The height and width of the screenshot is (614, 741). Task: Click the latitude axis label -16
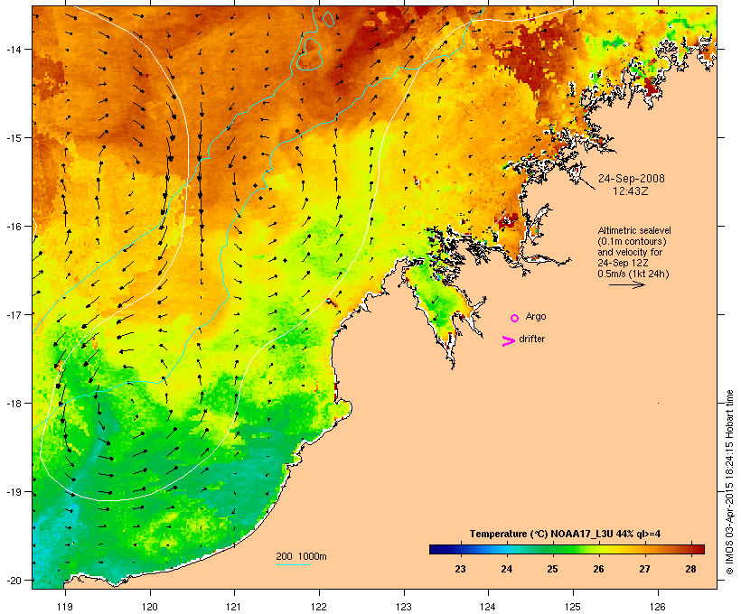[x=13, y=227]
